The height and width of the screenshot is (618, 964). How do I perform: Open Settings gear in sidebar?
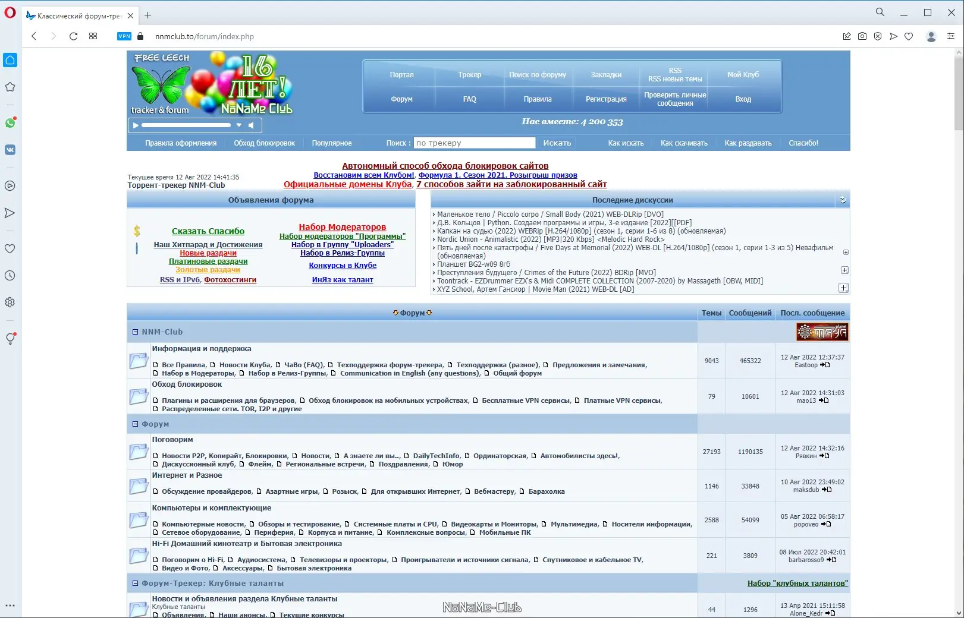pos(10,302)
